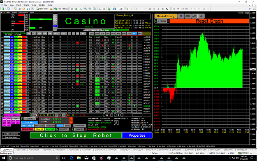This screenshot has width=257, height=161.
Task: Toggle the Auto Restart button
Action: [50, 126]
